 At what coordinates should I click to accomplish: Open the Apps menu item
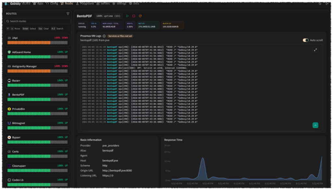coord(38,4)
